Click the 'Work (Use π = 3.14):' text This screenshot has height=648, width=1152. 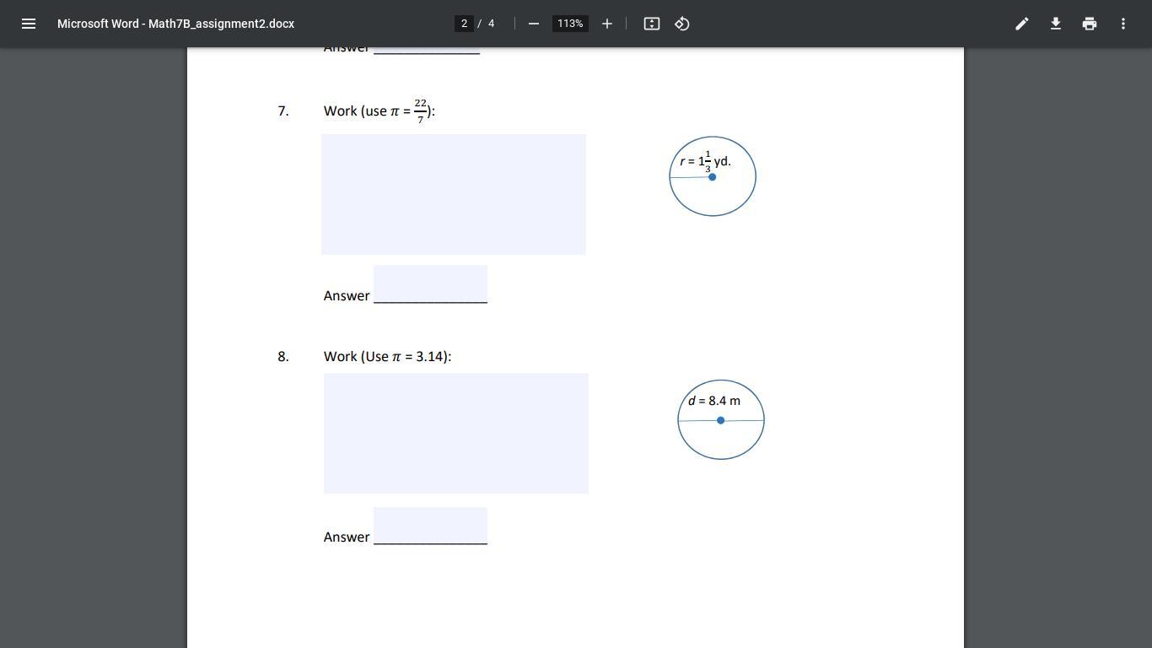387,357
